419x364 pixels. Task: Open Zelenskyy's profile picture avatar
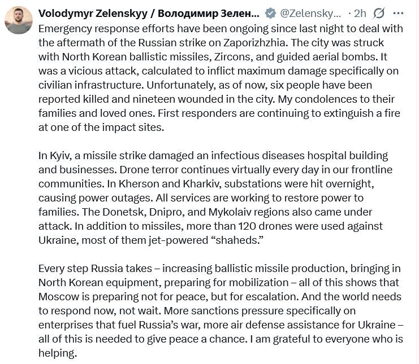coord(19,20)
